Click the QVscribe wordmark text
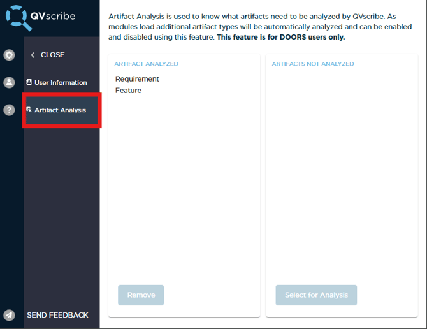 (53, 16)
